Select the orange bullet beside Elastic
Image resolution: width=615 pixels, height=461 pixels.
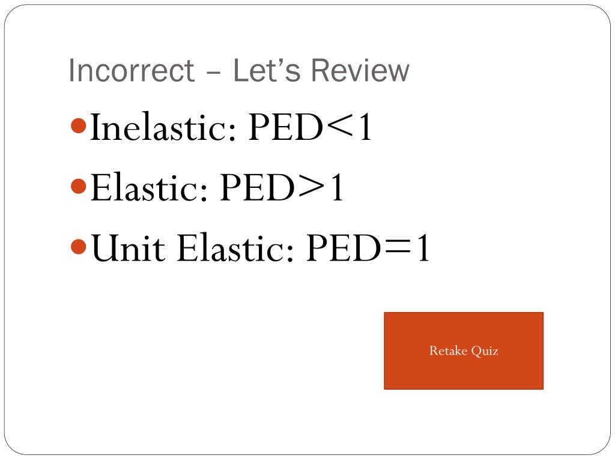[79, 186]
